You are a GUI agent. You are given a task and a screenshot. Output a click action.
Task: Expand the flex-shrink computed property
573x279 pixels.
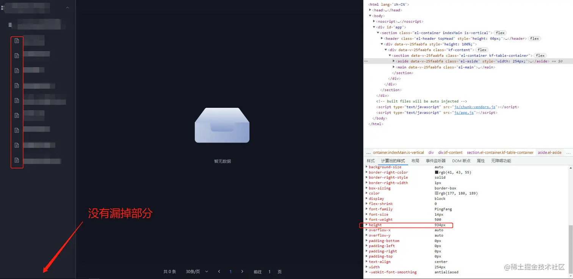click(x=366, y=204)
